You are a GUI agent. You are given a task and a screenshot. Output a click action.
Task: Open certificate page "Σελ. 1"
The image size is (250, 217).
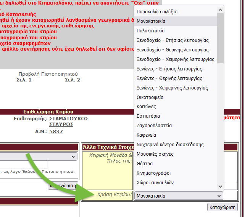24,80
